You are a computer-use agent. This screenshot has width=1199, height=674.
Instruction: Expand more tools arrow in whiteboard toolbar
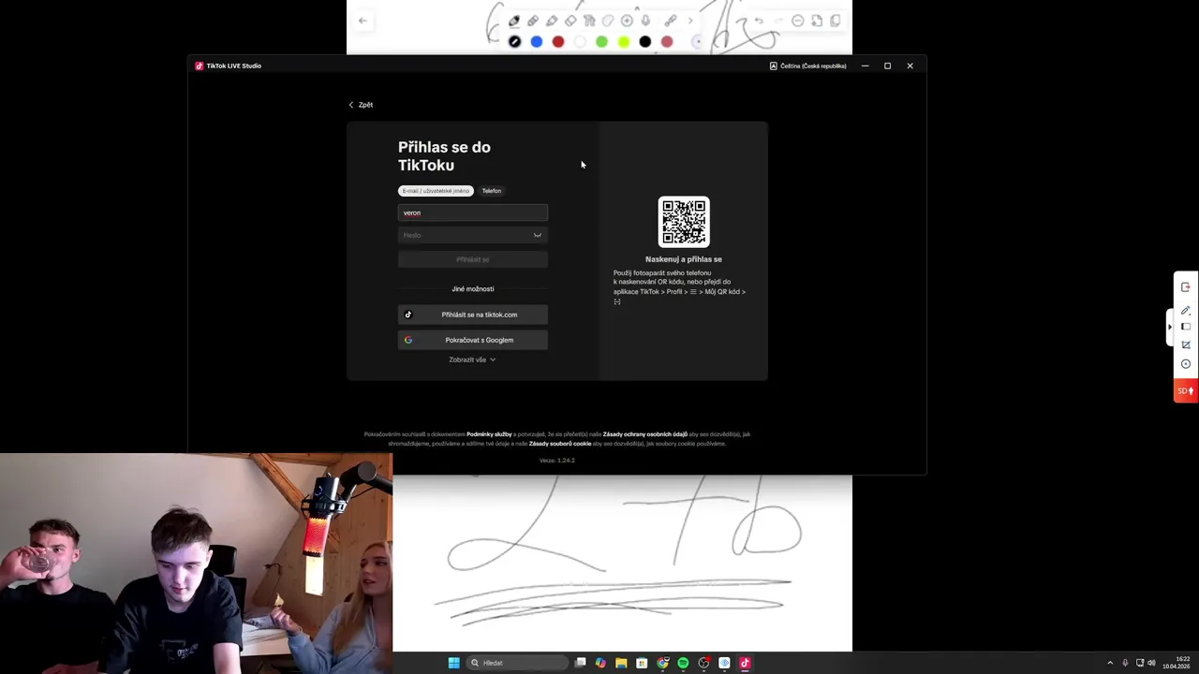point(690,21)
